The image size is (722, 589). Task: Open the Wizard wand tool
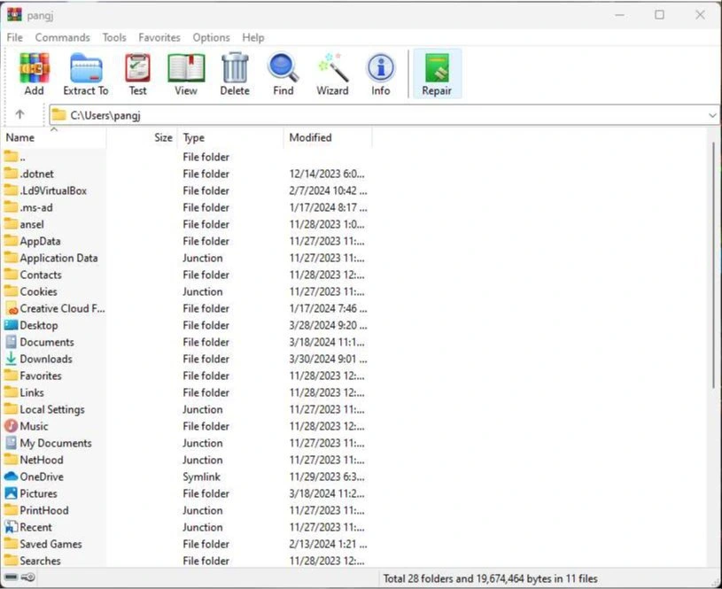pos(332,67)
